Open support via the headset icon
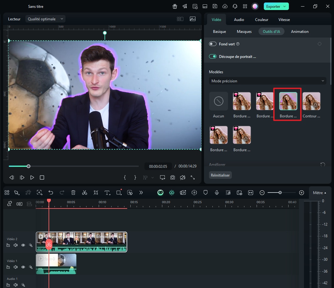Image resolution: width=334 pixels, height=288 pixels. (235, 6)
